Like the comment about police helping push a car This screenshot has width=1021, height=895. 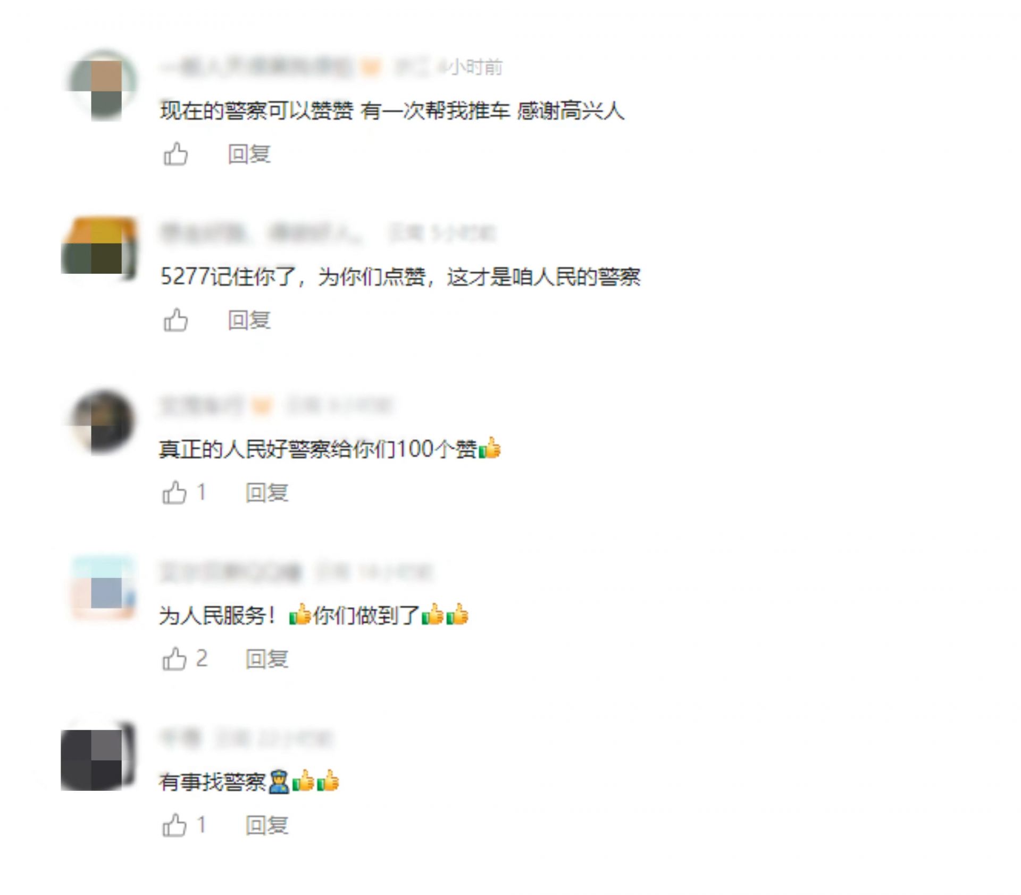(175, 154)
